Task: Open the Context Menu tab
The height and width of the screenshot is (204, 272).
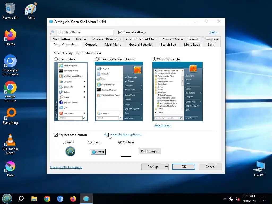Action: tap(173, 39)
